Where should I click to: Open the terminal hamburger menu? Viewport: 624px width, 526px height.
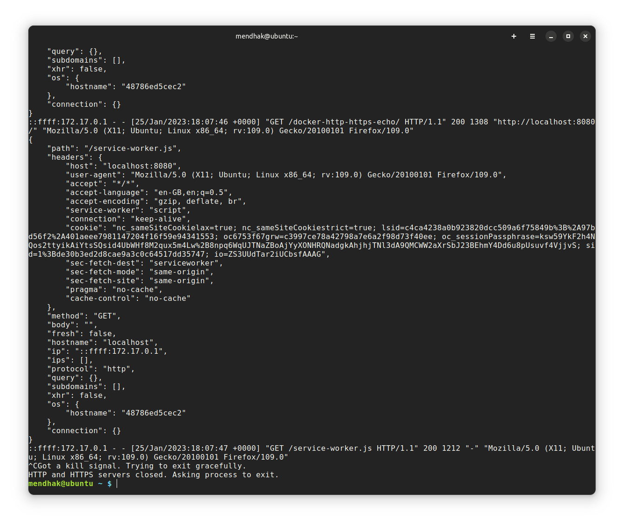click(532, 36)
